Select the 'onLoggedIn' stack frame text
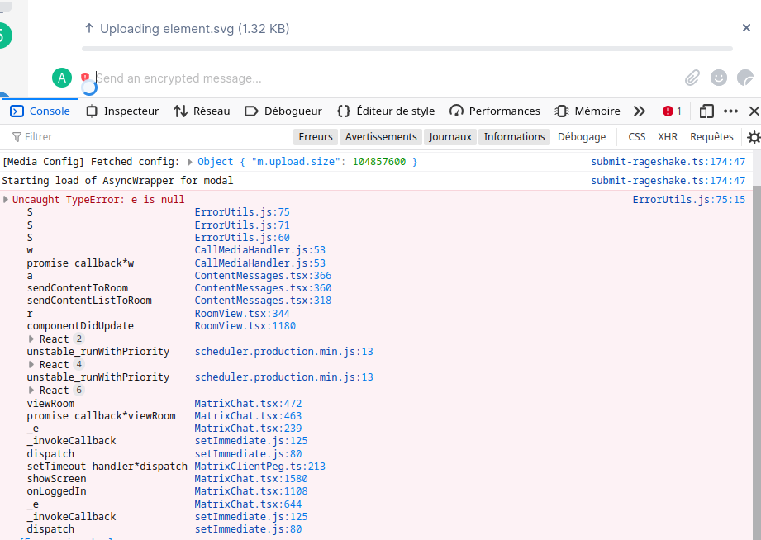The width and height of the screenshot is (761, 540). [56, 491]
